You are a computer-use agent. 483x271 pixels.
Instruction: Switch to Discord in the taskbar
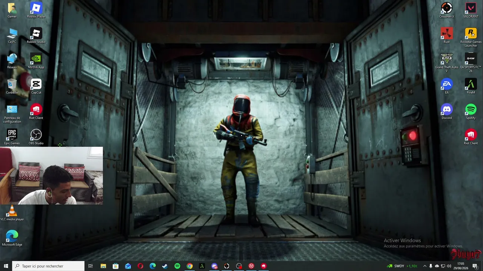point(214,266)
